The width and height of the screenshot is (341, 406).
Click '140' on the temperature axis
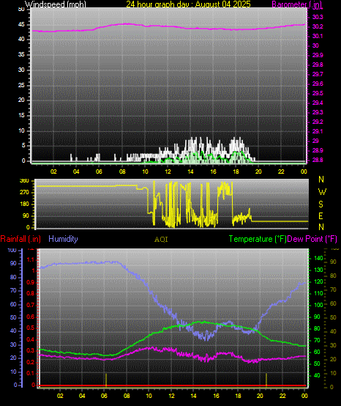coord(318,258)
